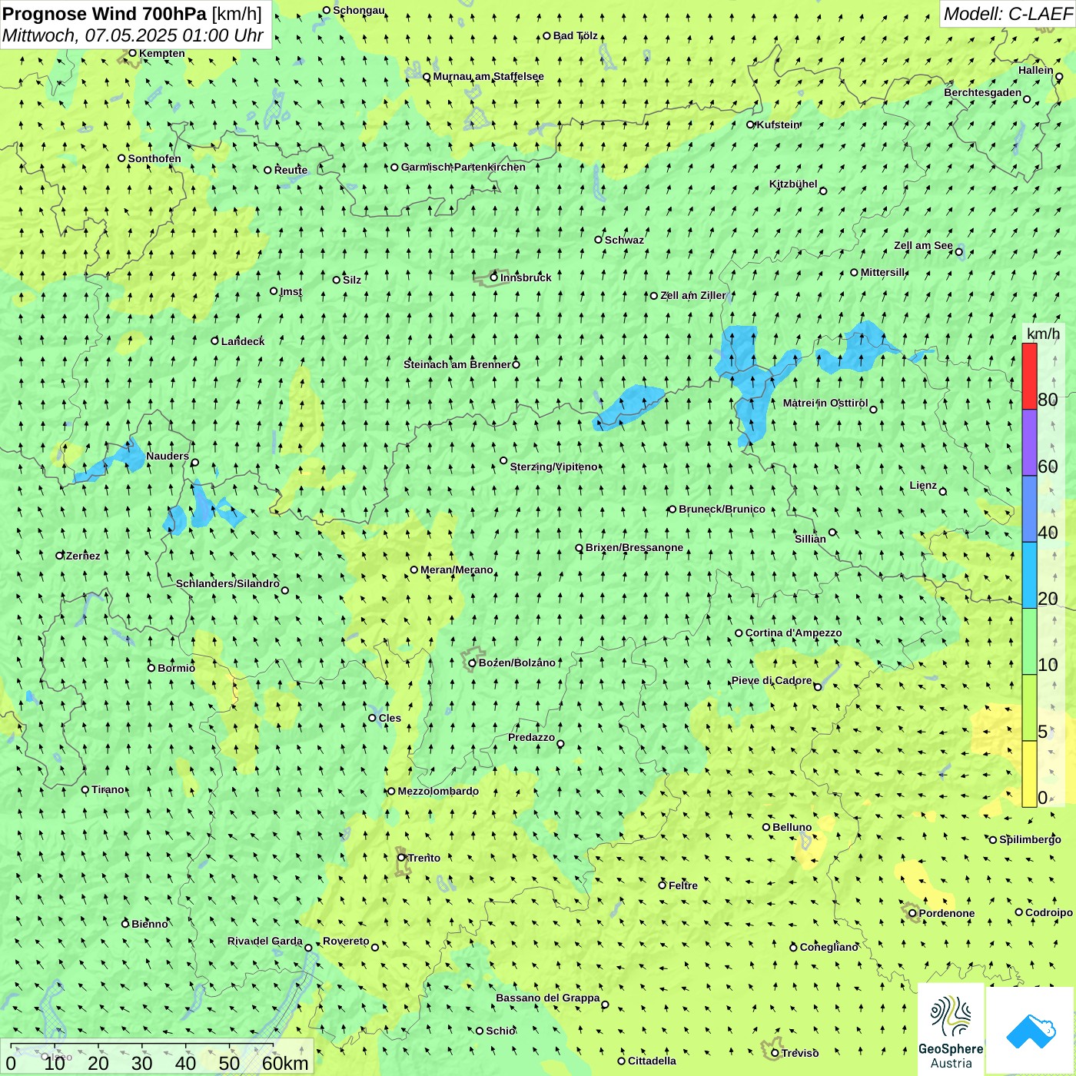
Task: Click the 'Schlanders/Silandro' label
Action: (x=227, y=583)
